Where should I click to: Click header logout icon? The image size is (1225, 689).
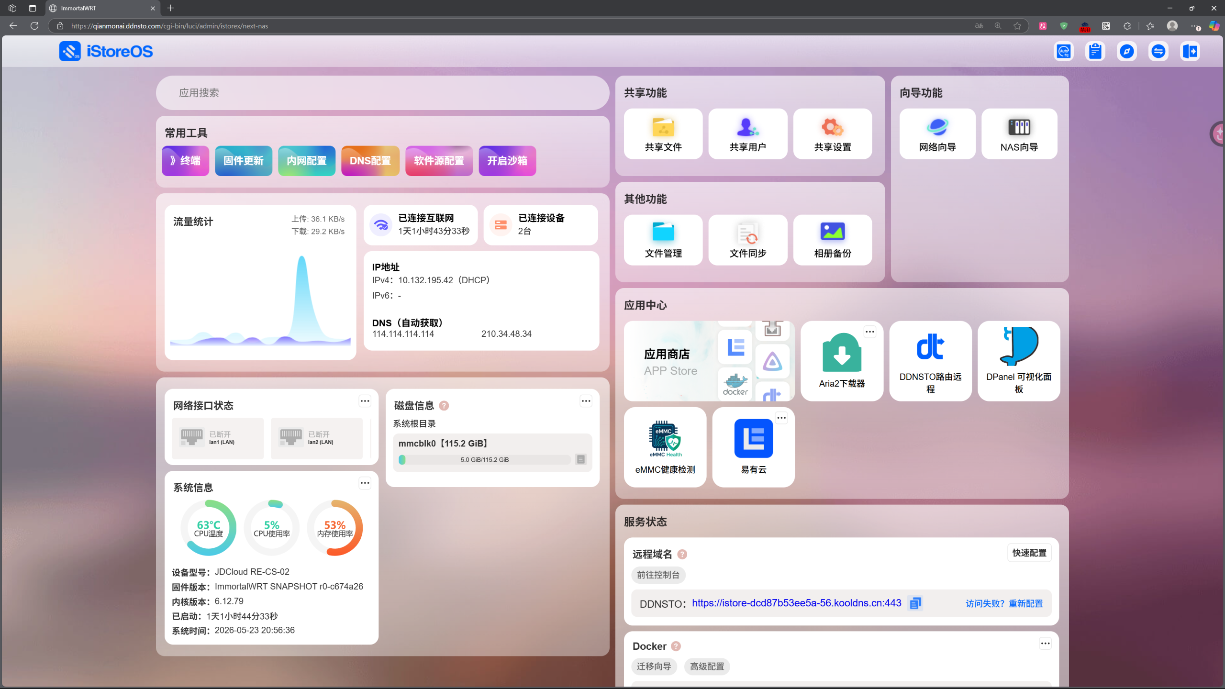coord(1190,51)
